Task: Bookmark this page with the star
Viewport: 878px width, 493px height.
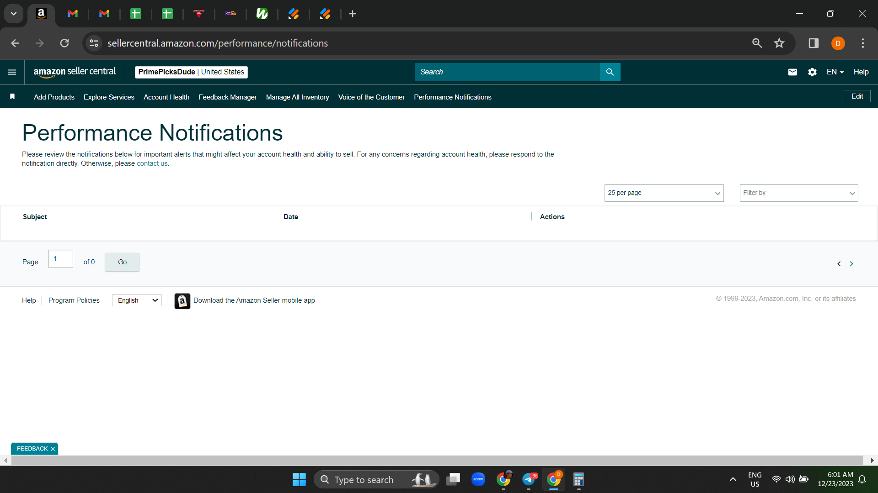Action: (779, 43)
